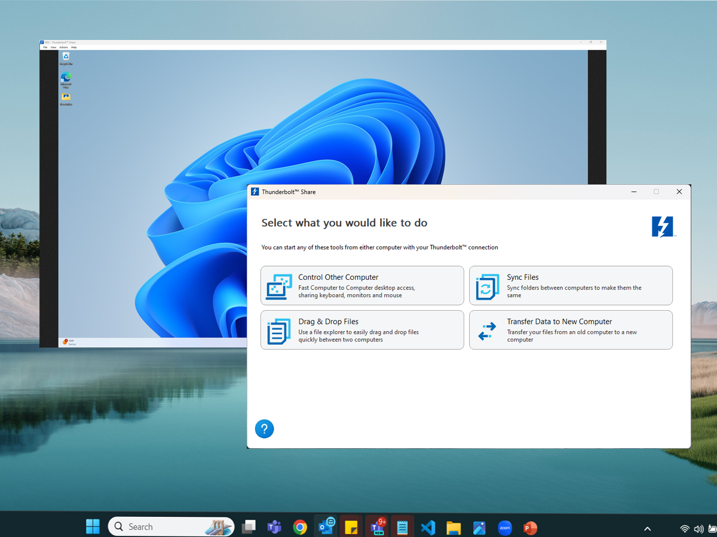The image size is (717, 537).
Task: Start the Drag & Drop Files tool
Action: coord(362,330)
